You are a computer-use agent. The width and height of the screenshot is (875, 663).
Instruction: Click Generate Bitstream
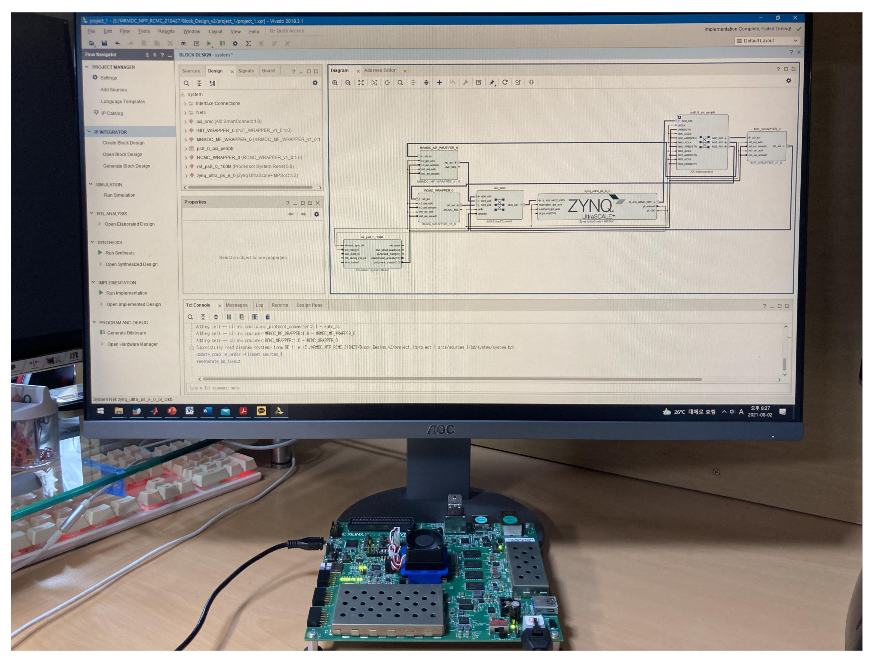(127, 333)
